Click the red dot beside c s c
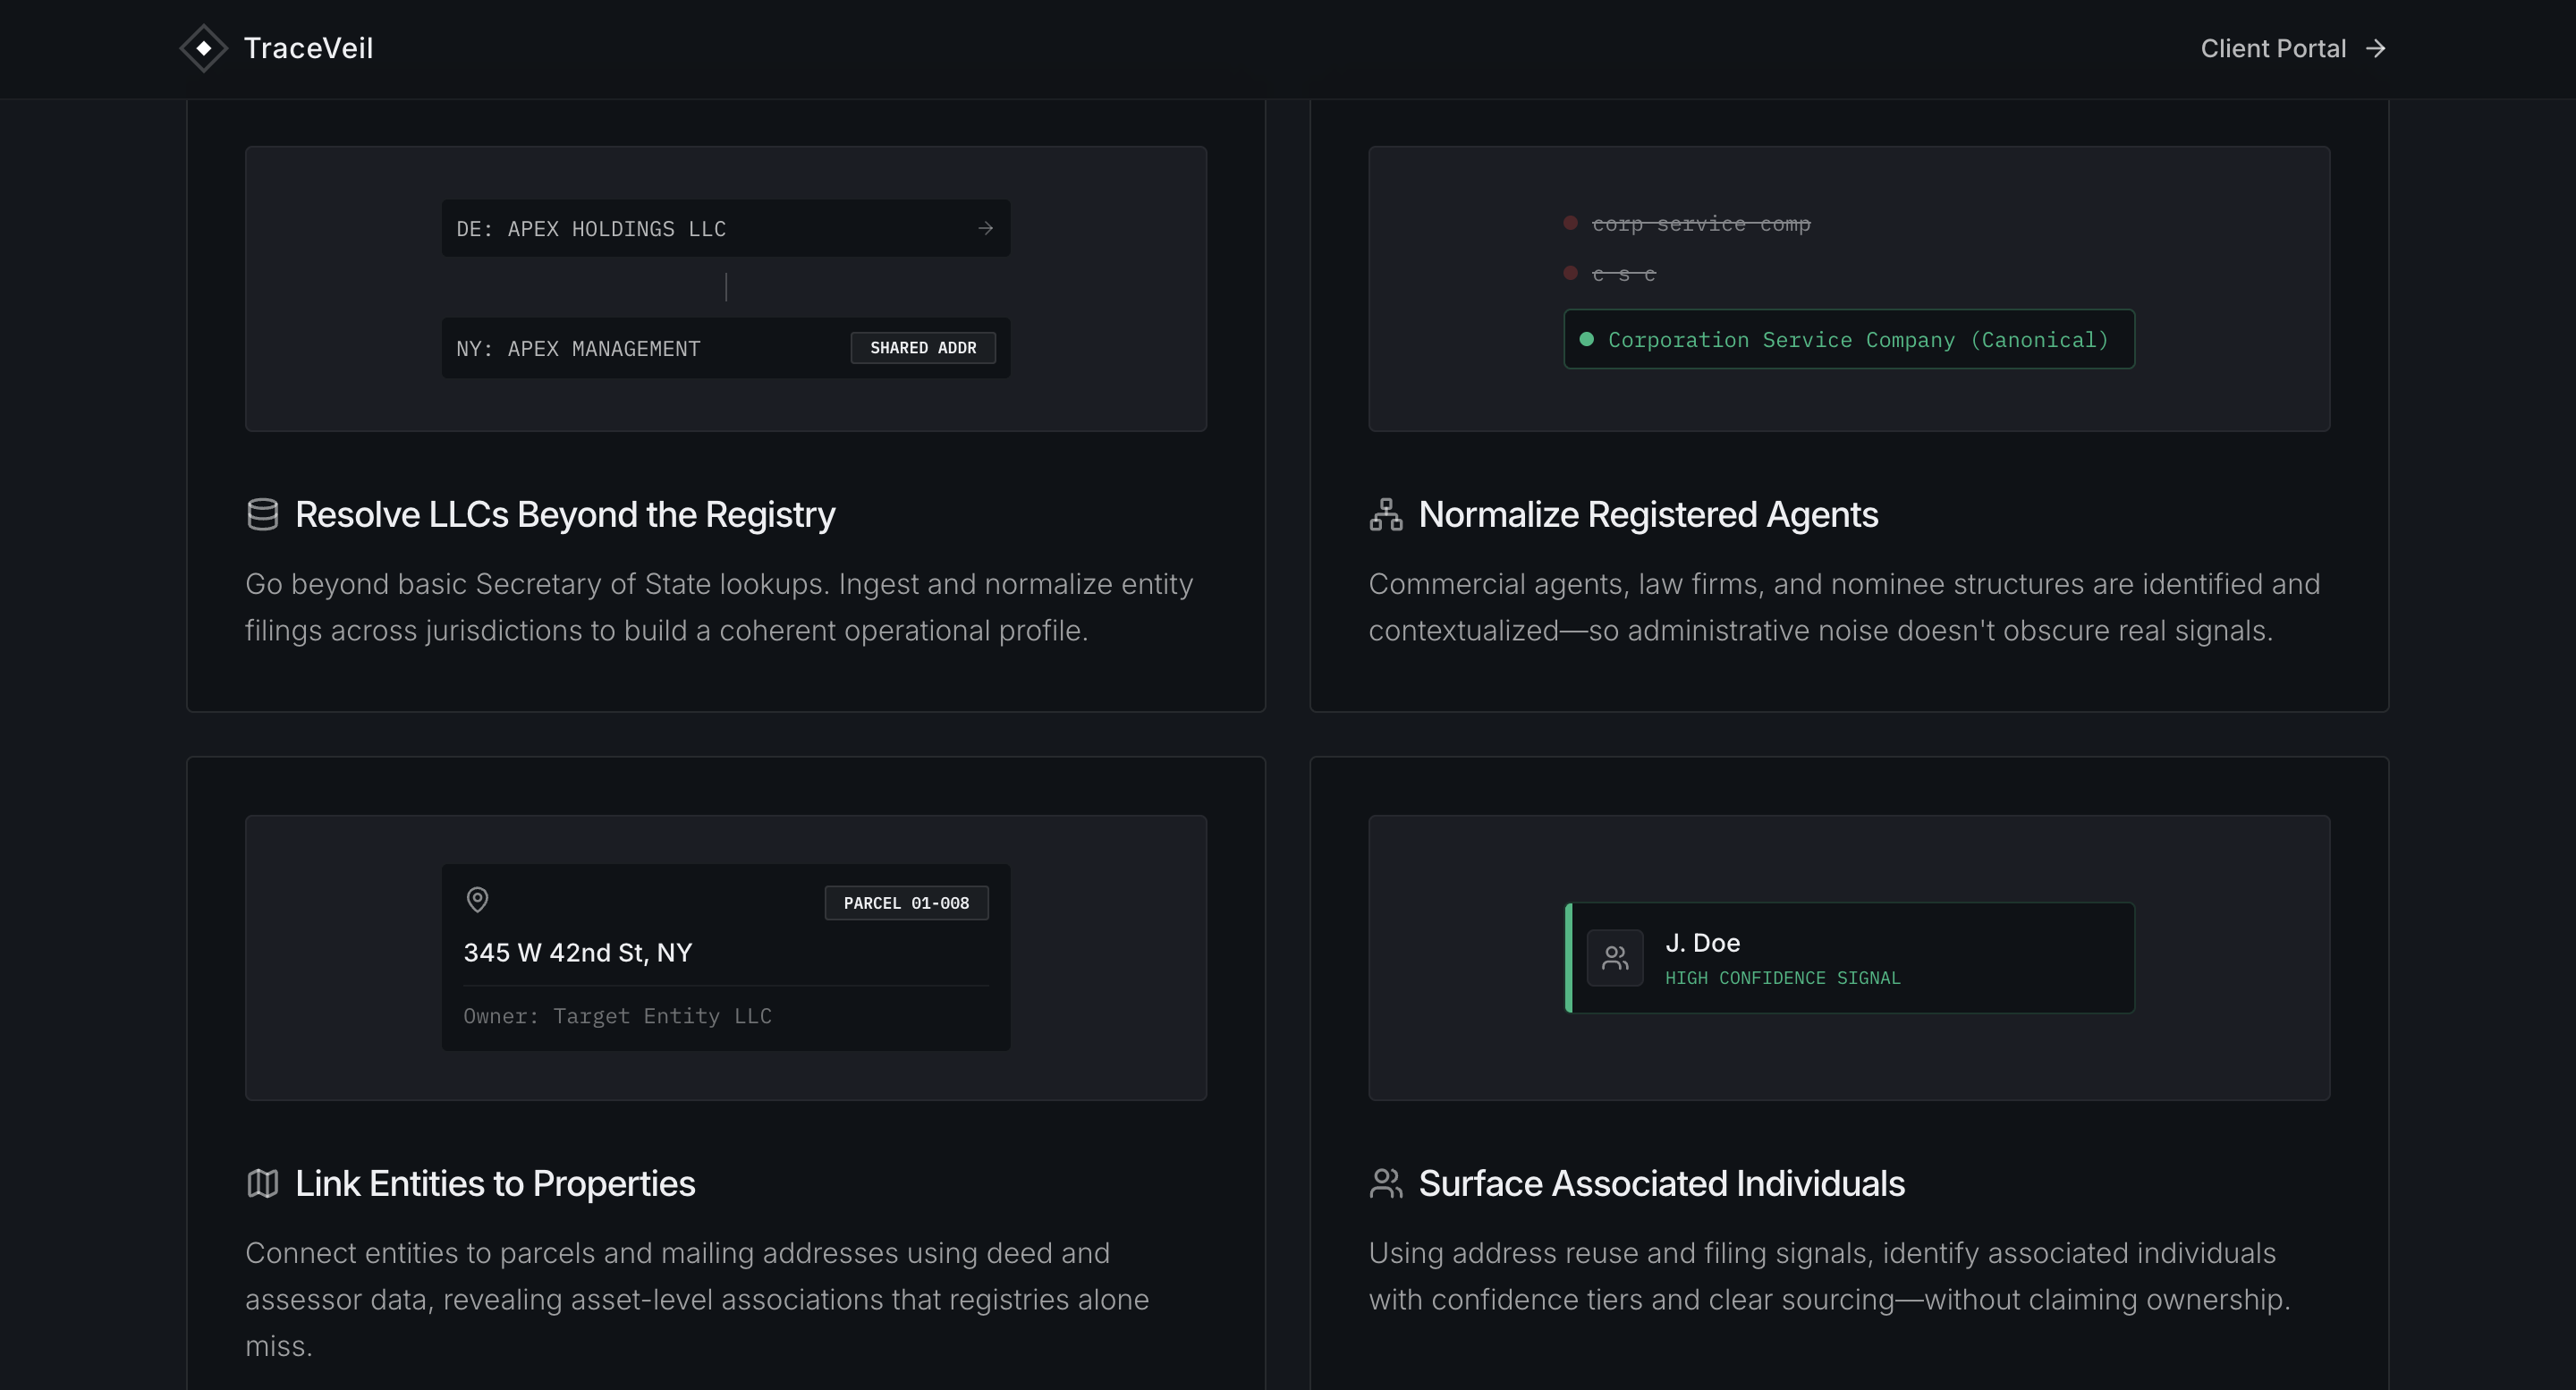Viewport: 2576px width, 1390px height. (1570, 273)
